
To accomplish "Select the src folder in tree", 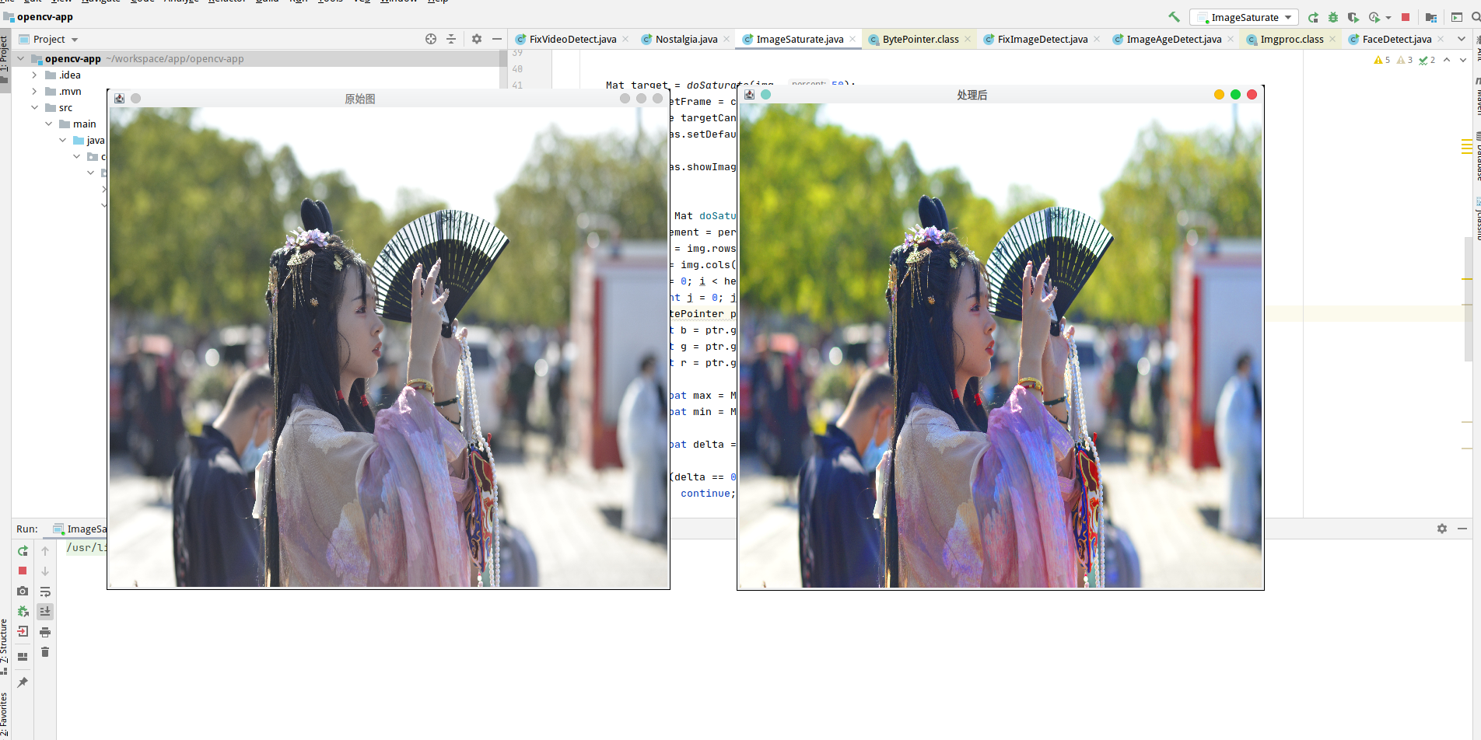I will point(65,107).
